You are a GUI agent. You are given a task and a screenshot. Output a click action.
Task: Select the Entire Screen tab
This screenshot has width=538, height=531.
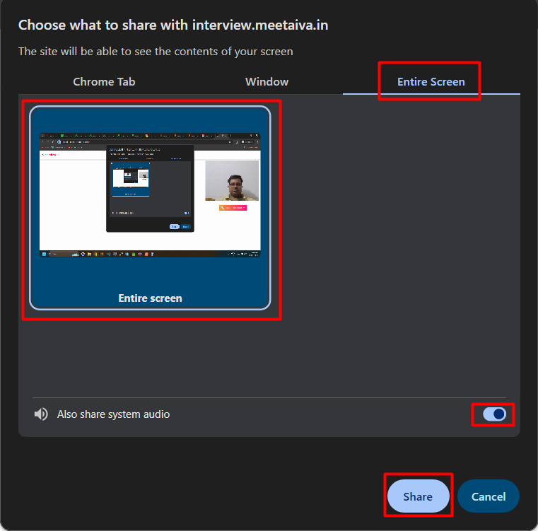click(431, 81)
